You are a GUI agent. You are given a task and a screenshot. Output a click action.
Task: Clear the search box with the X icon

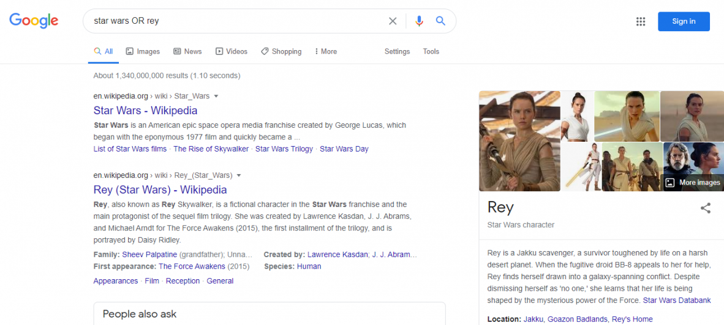(393, 21)
